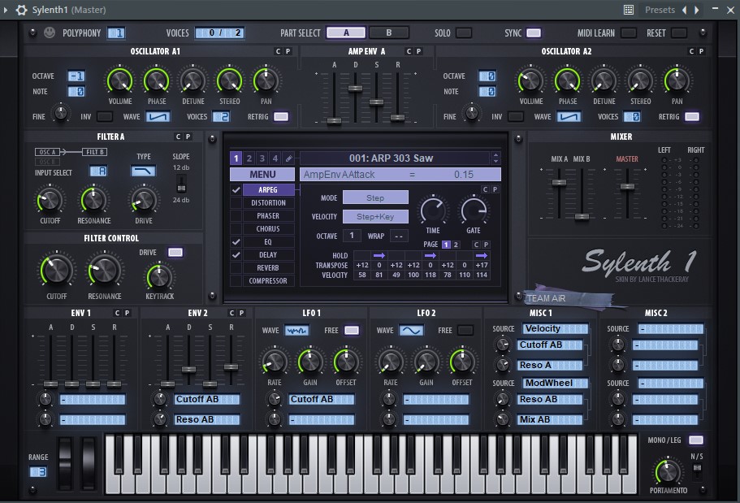The height and width of the screenshot is (503, 740).
Task: Click the smiley face icon beside Polyphony
Action: 49,33
